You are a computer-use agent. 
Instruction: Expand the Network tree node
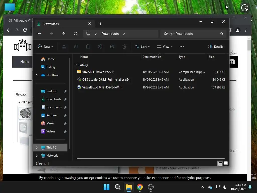37,156
